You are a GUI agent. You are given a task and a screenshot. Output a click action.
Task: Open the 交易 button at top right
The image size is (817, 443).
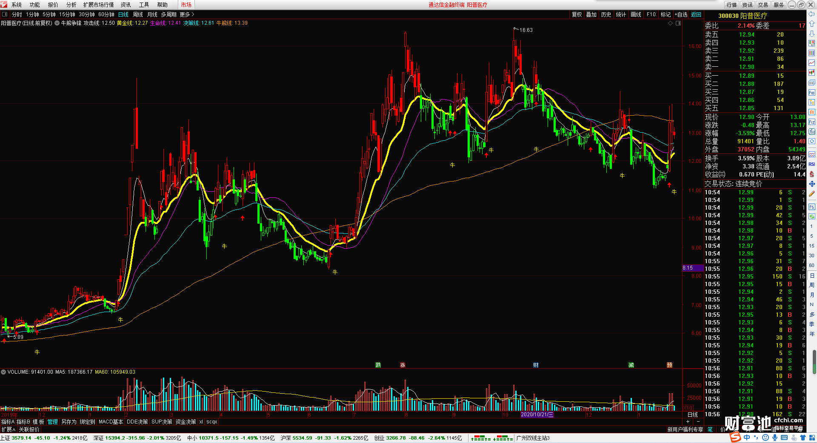point(763,5)
